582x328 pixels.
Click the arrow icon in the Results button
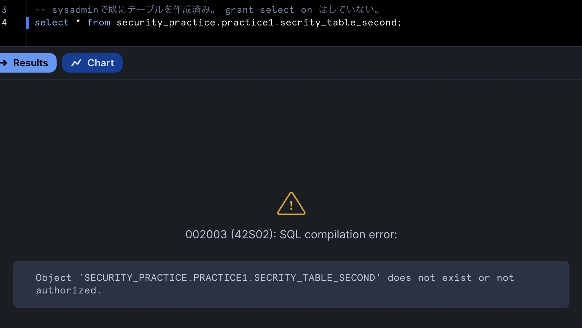pyautogui.click(x=4, y=63)
